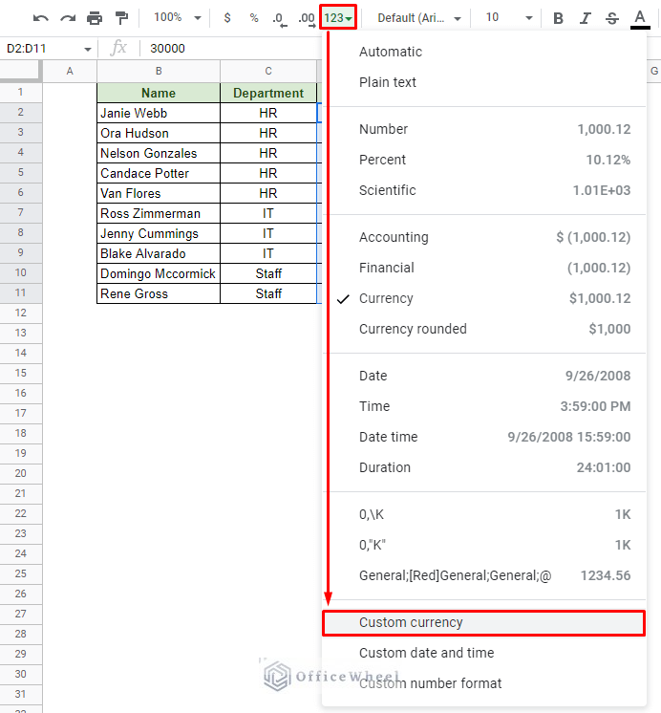
Task: Select Duration format 24:01:00
Action: [x=484, y=467]
